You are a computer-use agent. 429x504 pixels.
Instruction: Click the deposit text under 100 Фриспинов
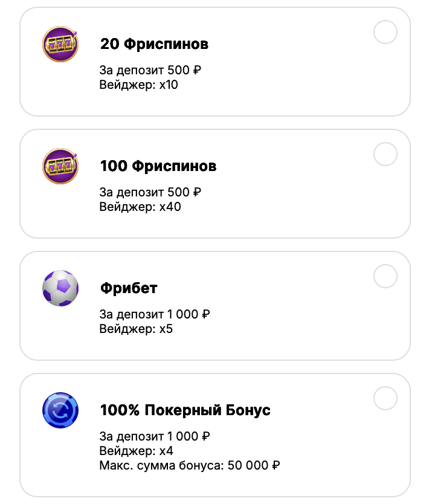(150, 193)
